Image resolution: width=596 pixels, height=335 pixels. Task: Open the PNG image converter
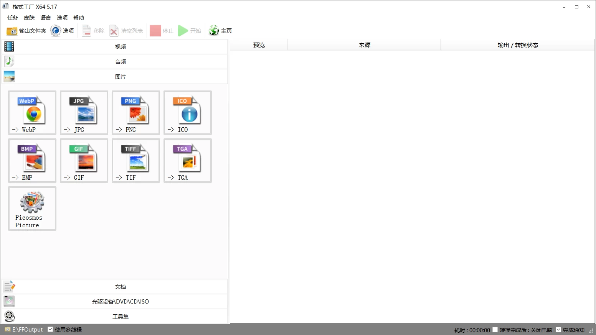pyautogui.click(x=136, y=113)
